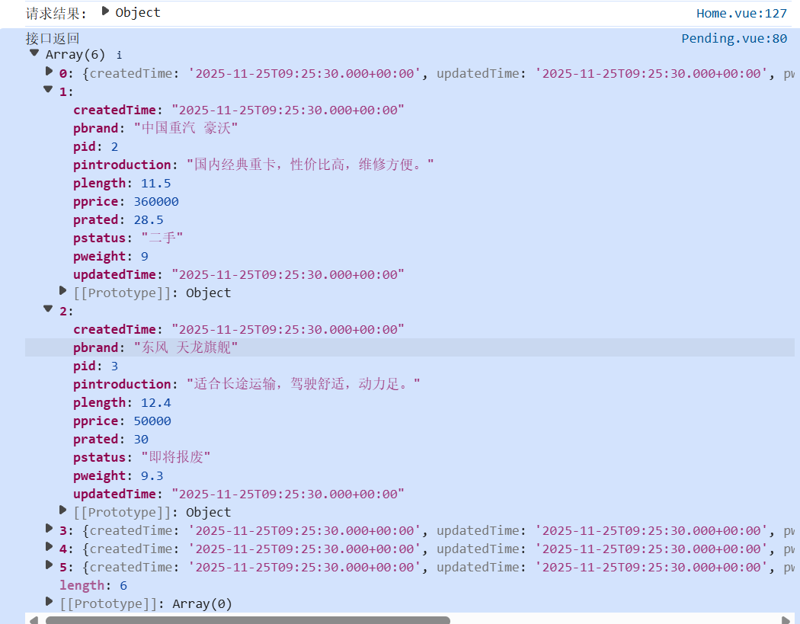Viewport: 800px width, 624px height.
Task: Click updatedTime value in item 1
Action: pyautogui.click(x=288, y=275)
